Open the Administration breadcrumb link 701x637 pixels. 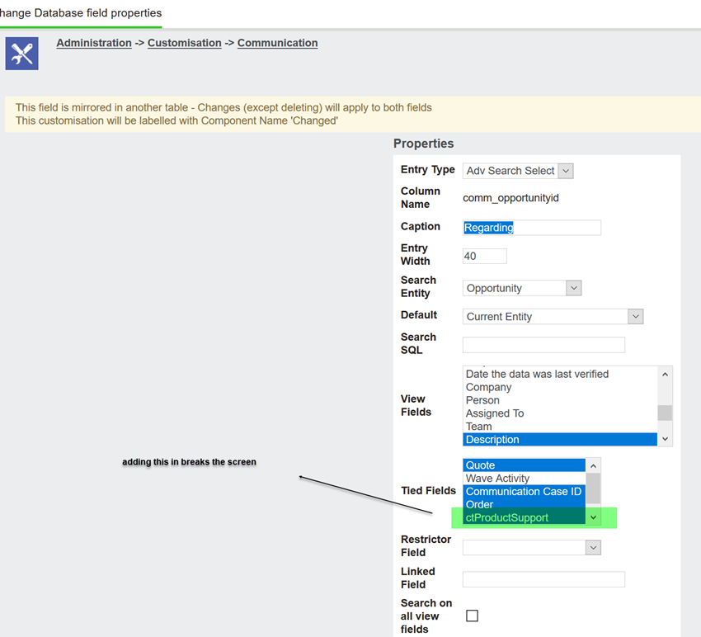pyautogui.click(x=94, y=43)
